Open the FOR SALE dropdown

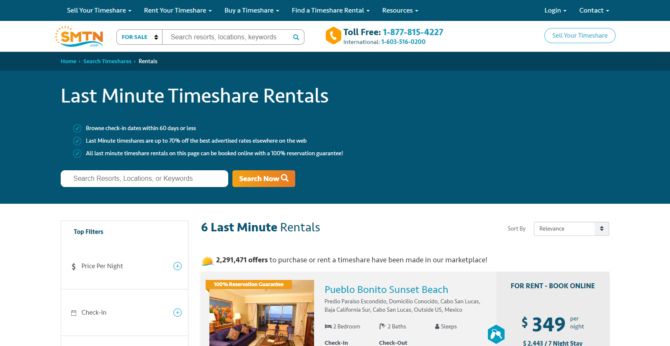click(x=139, y=37)
